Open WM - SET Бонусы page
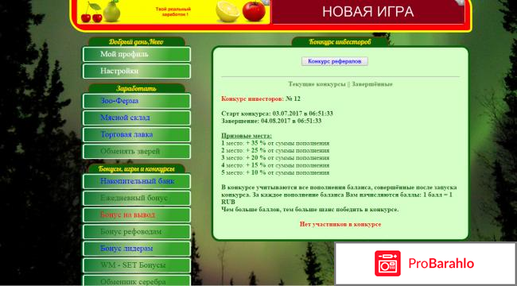This screenshot has height=286, width=517. click(x=137, y=265)
